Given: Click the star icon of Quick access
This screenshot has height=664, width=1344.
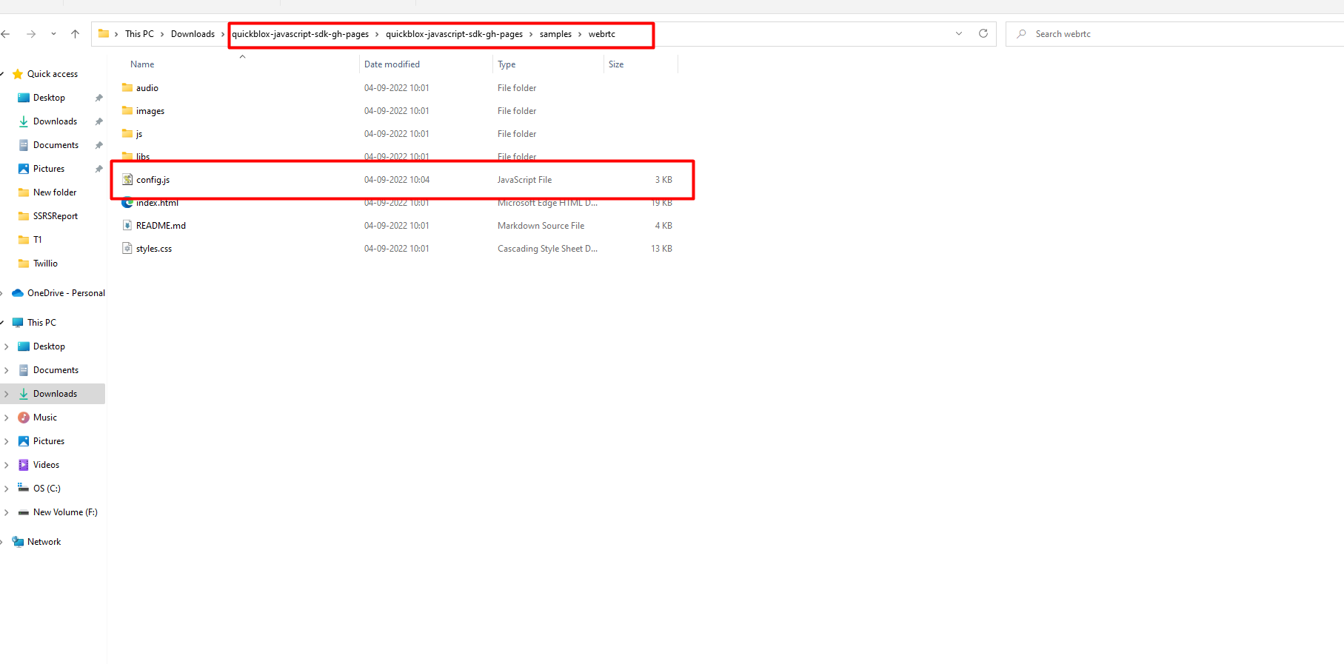Looking at the screenshot, I should coord(18,74).
